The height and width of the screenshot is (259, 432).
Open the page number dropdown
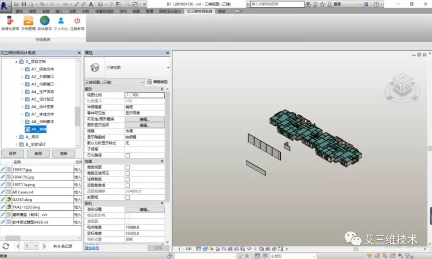pyautogui.click(x=36, y=246)
